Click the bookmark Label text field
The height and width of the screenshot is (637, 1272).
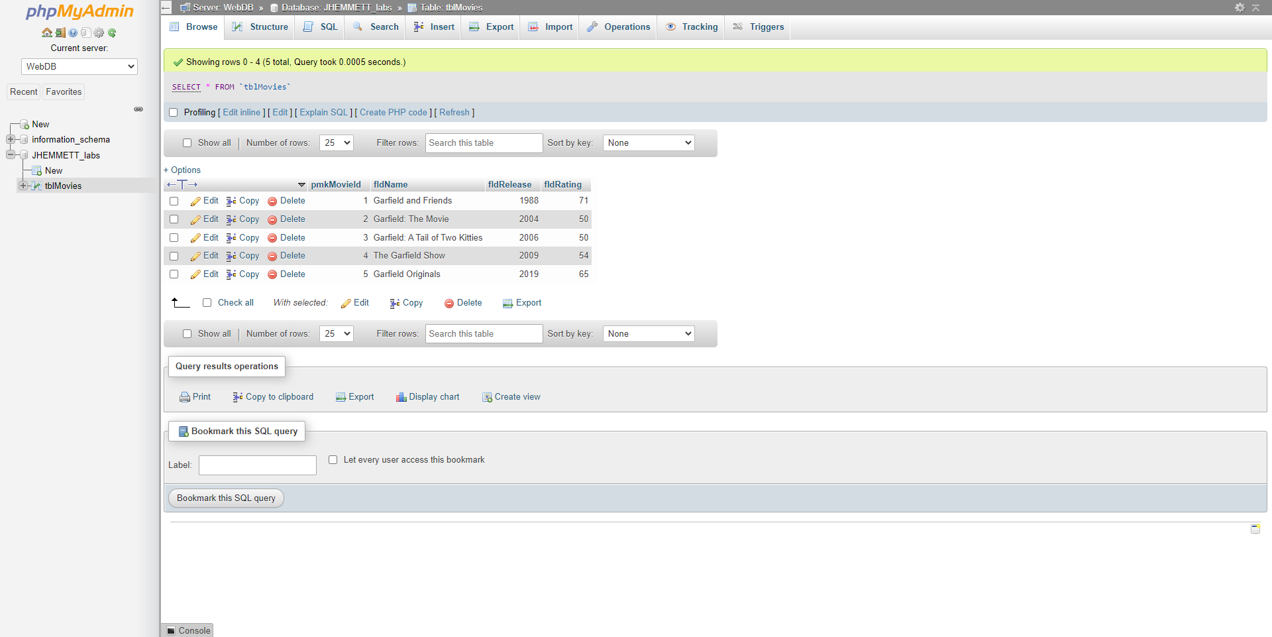[257, 465]
